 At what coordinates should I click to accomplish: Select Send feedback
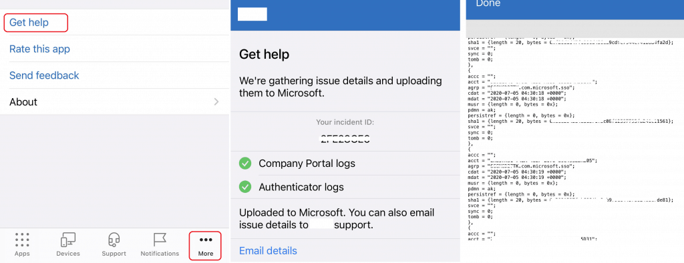(44, 75)
